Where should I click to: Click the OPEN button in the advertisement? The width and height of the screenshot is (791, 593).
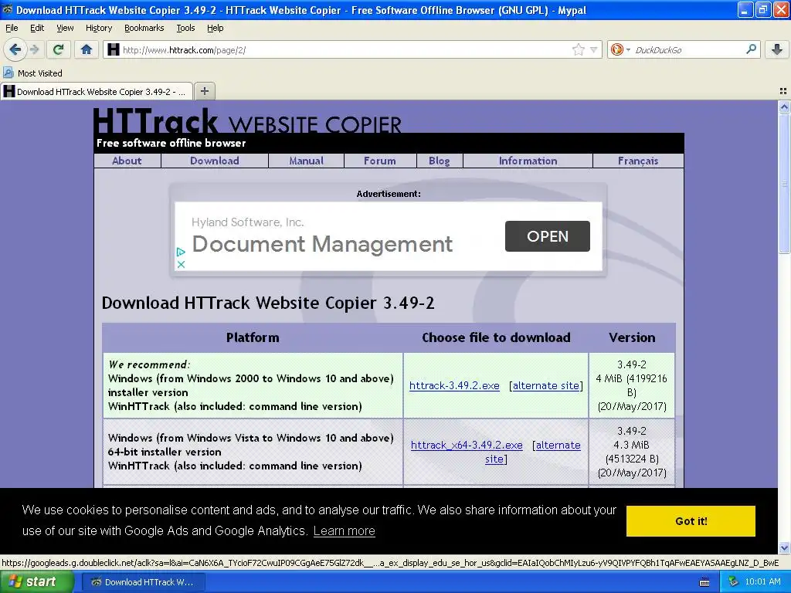548,236
